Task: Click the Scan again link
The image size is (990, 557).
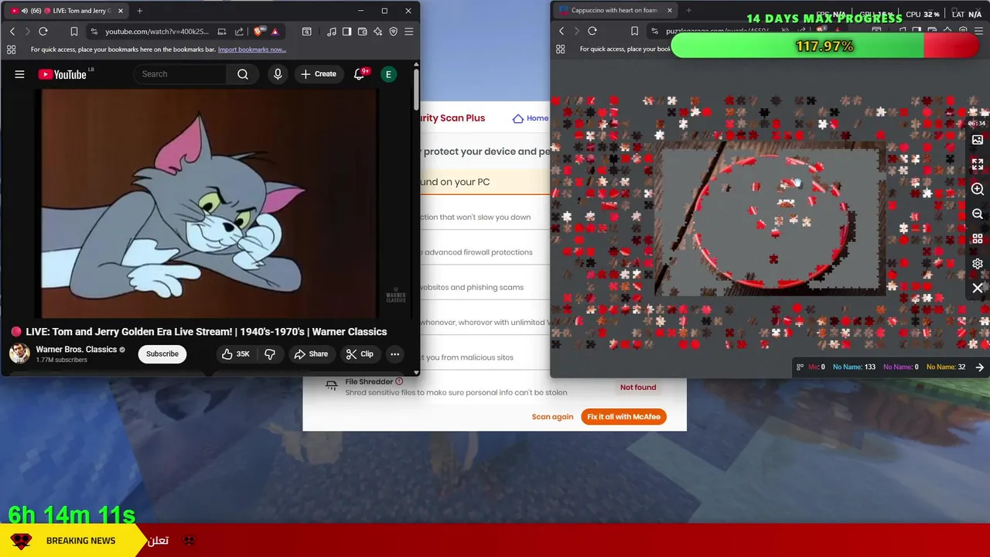Action: pyautogui.click(x=552, y=417)
